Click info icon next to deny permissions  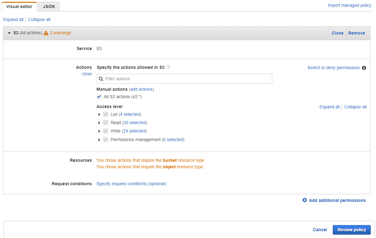364,68
